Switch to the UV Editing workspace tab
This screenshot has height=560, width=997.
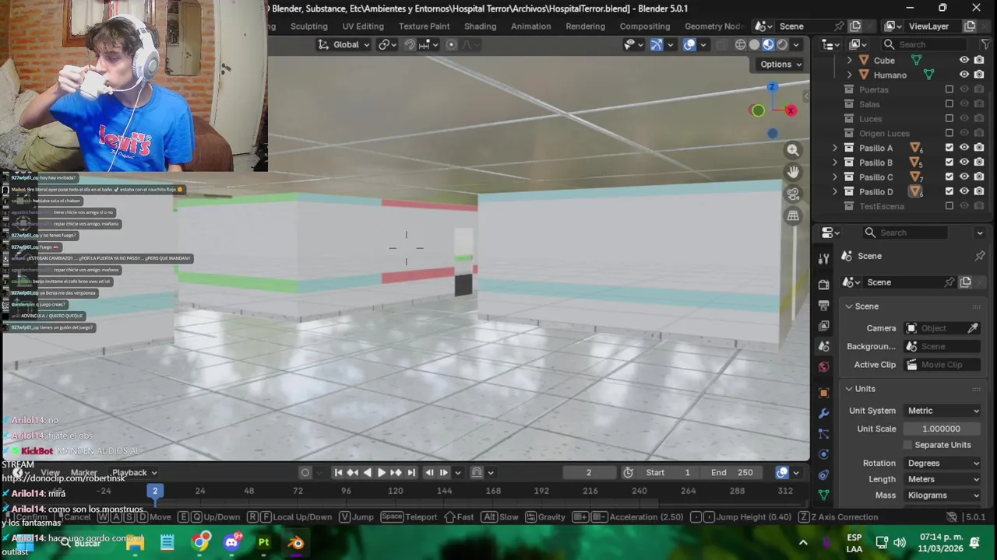(363, 26)
